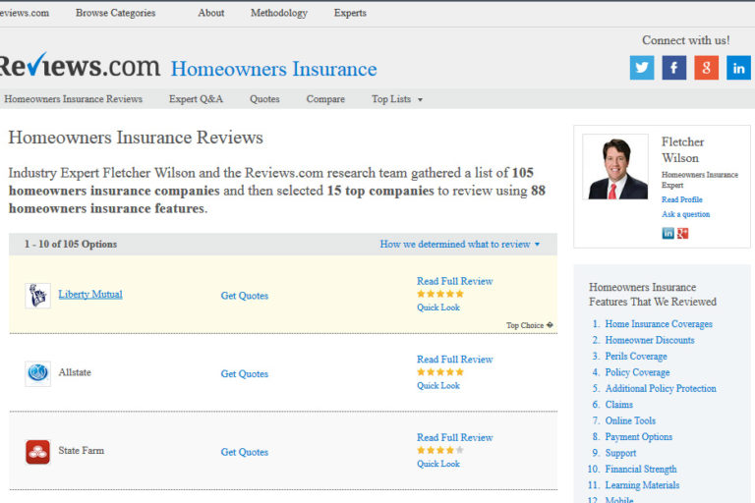Click the '1 - 10 of 105 Options' text
The width and height of the screenshot is (755, 503).
pos(71,244)
